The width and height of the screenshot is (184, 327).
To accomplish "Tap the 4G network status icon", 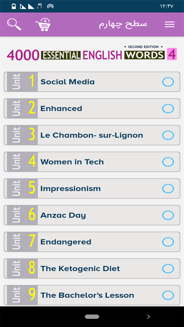I will 40,6.
